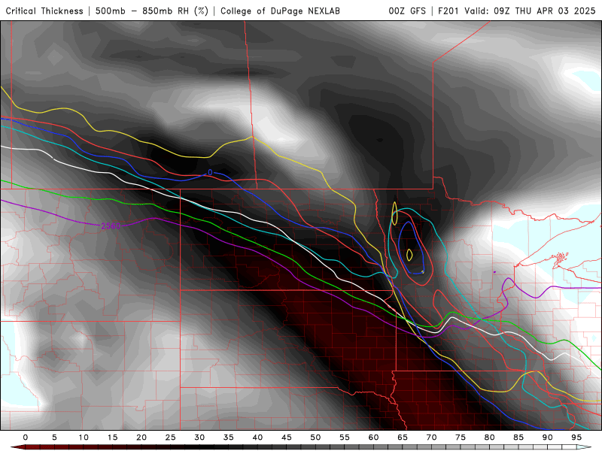This screenshot has height=451, width=602.
Task: Click the blue "0" contour label on the map
Action: (x=210, y=173)
